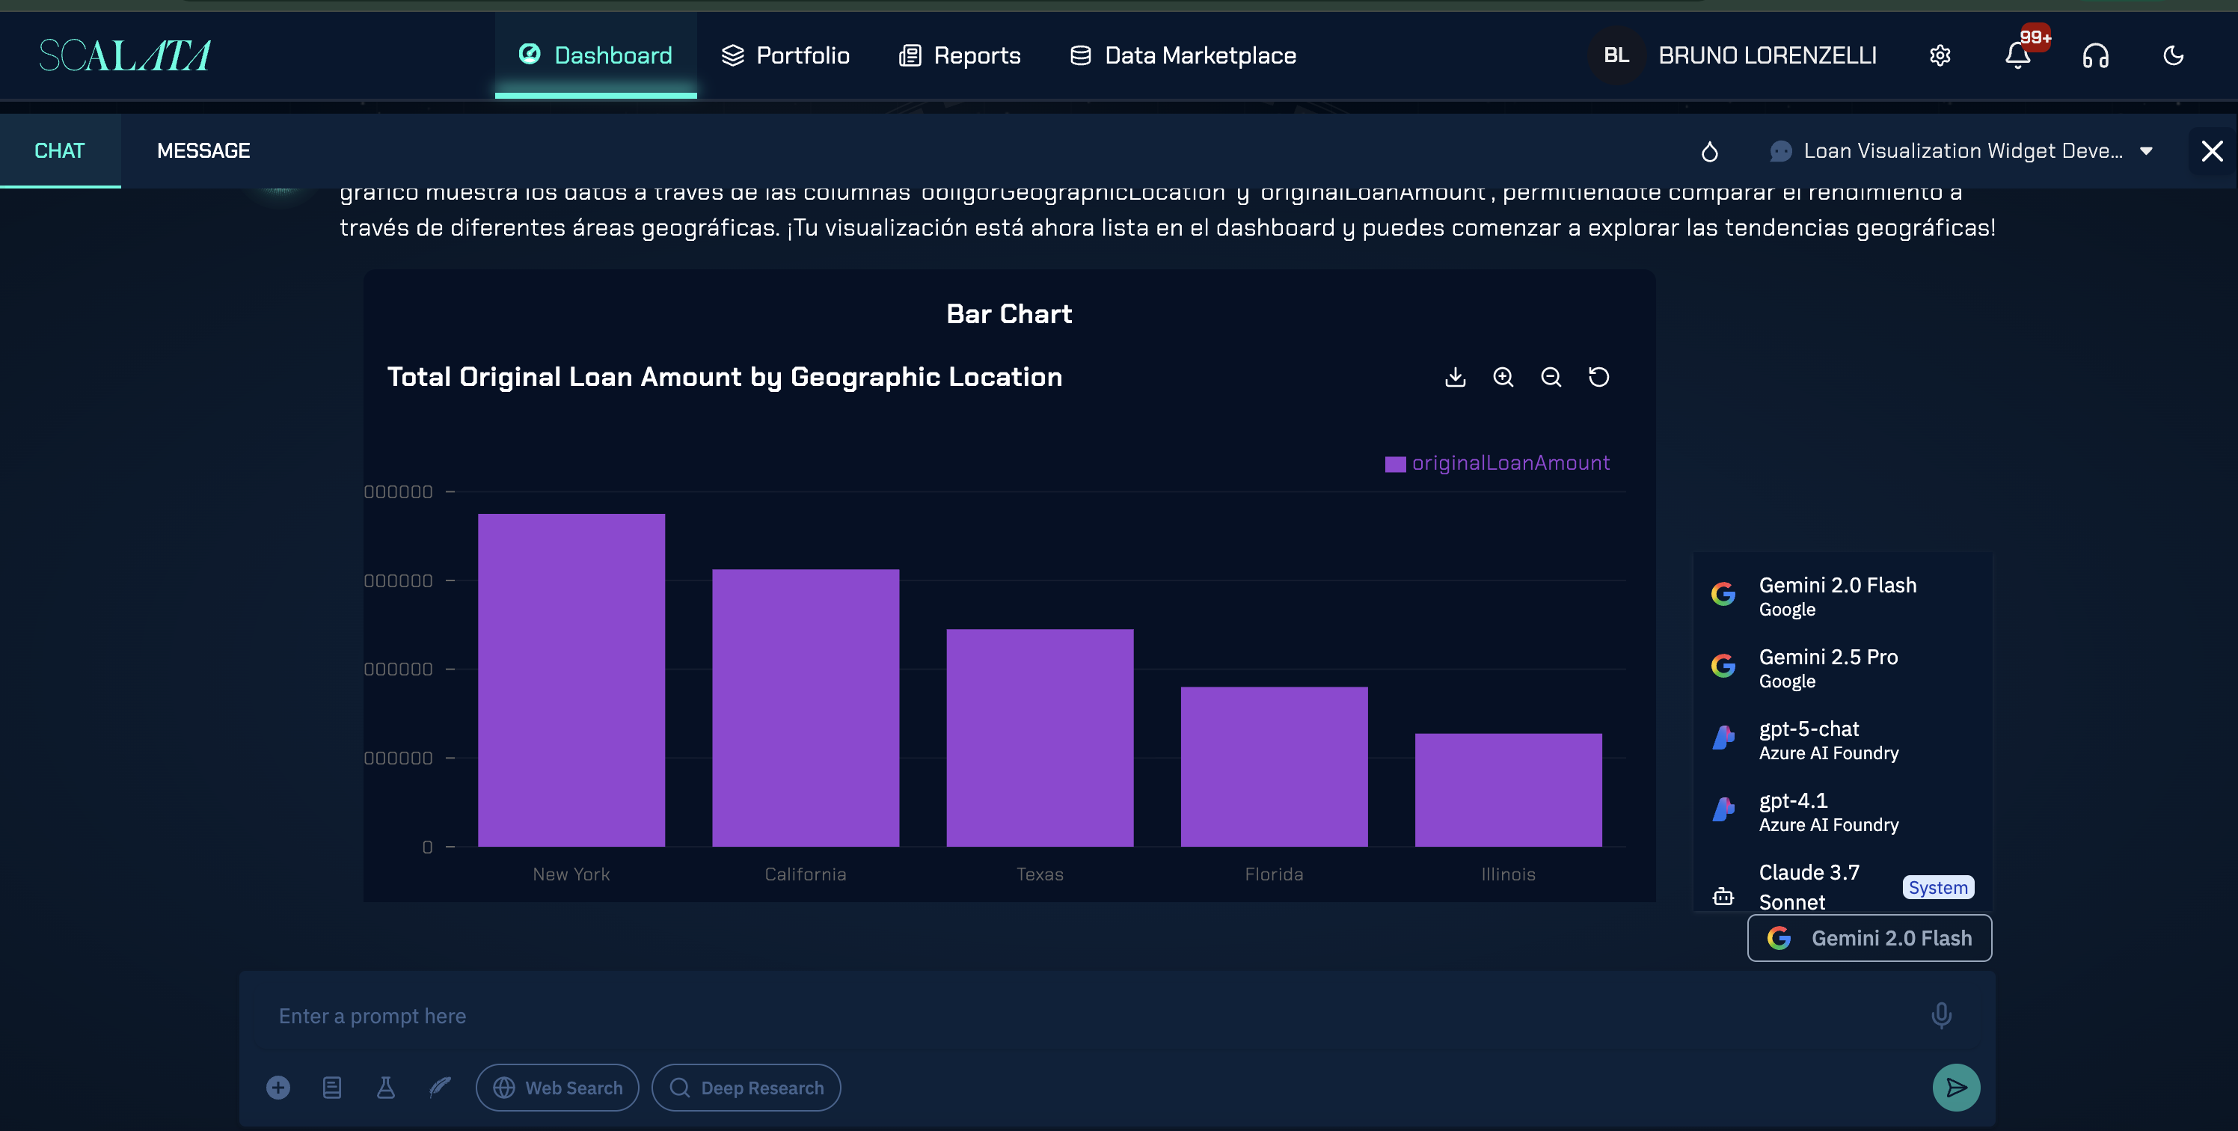Click the flask experiment icon
The height and width of the screenshot is (1131, 2238).
[386, 1088]
